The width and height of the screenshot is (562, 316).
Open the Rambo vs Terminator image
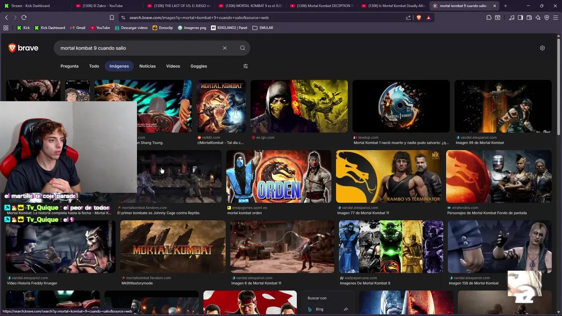pyautogui.click(x=389, y=176)
